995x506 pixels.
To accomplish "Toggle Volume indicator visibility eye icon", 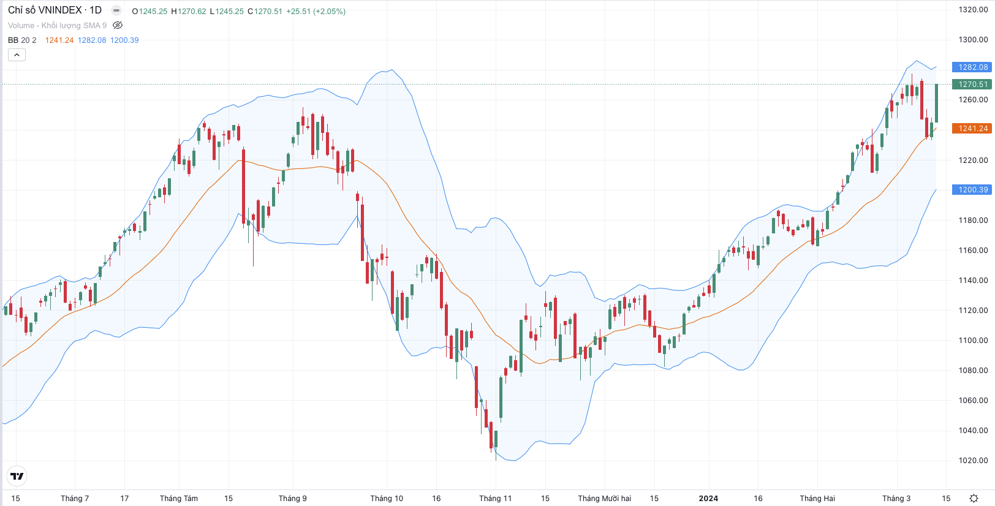I will 118,25.
